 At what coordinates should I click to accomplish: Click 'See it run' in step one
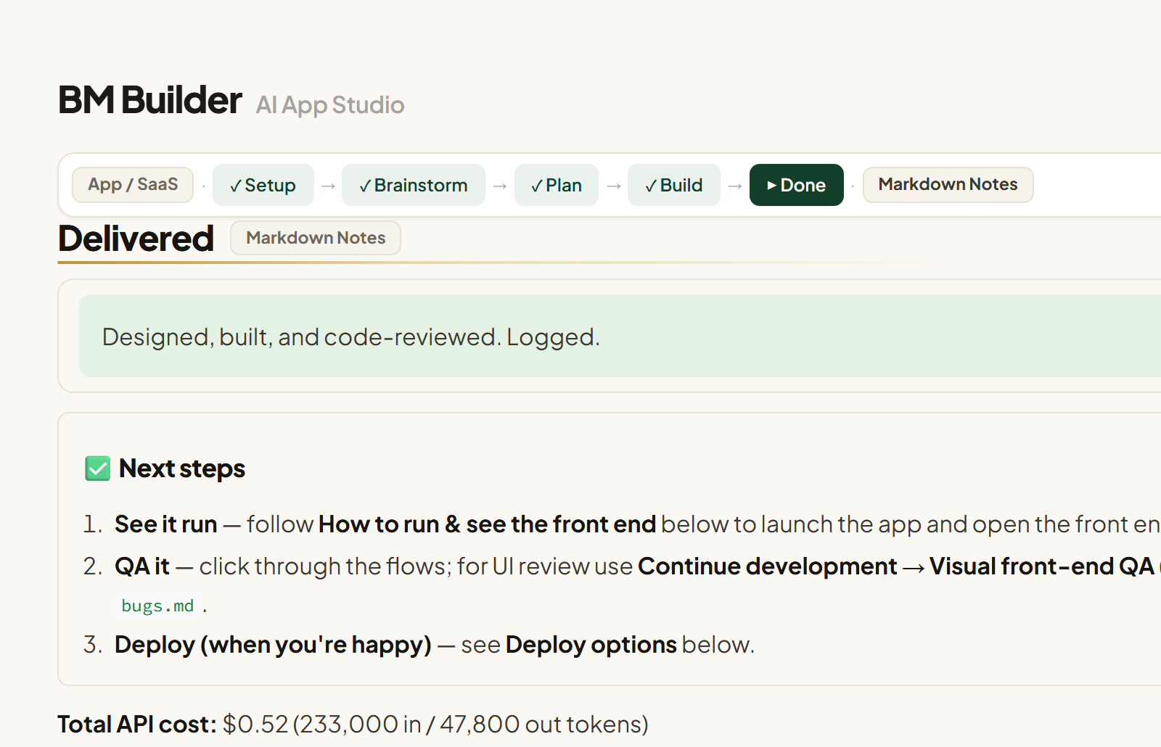pyautogui.click(x=166, y=524)
